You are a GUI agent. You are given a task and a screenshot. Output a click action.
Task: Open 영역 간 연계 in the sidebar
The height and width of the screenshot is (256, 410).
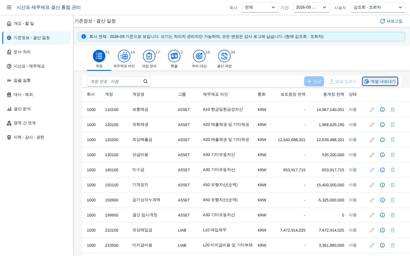(x=36, y=123)
